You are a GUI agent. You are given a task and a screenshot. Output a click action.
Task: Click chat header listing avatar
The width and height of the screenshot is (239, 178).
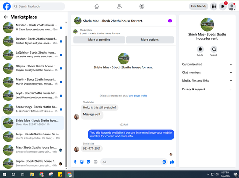tap(77, 21)
